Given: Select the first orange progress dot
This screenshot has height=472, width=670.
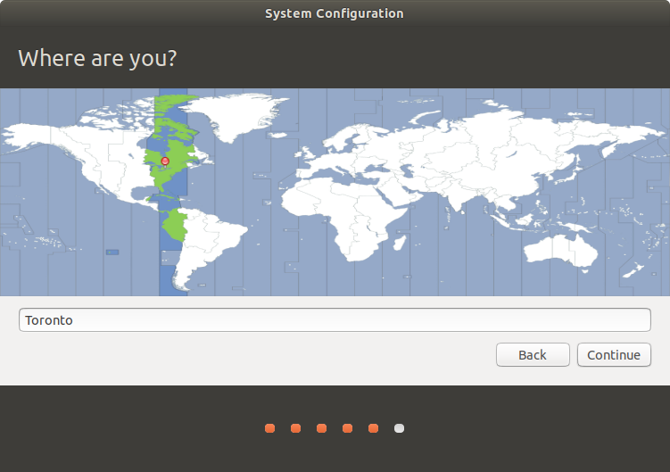Looking at the screenshot, I should (x=269, y=428).
